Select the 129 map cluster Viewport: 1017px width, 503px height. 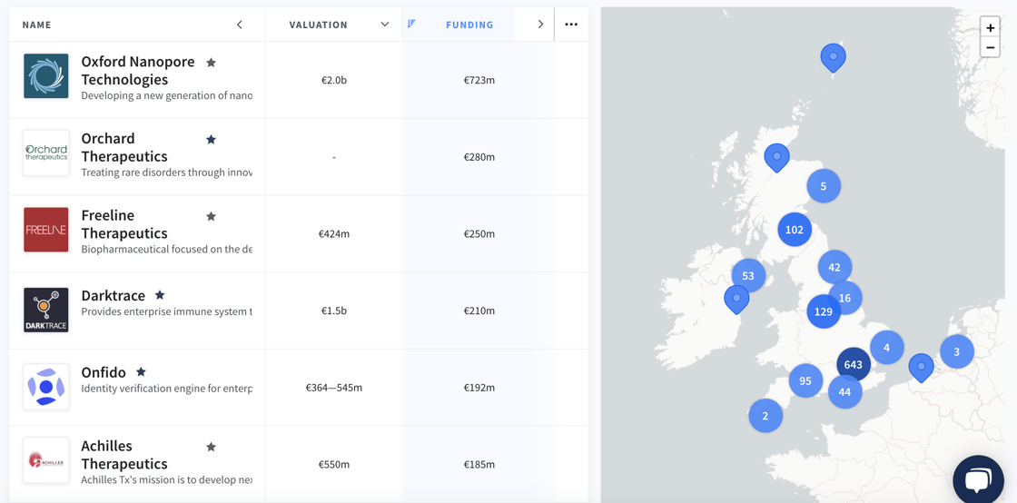pos(823,311)
